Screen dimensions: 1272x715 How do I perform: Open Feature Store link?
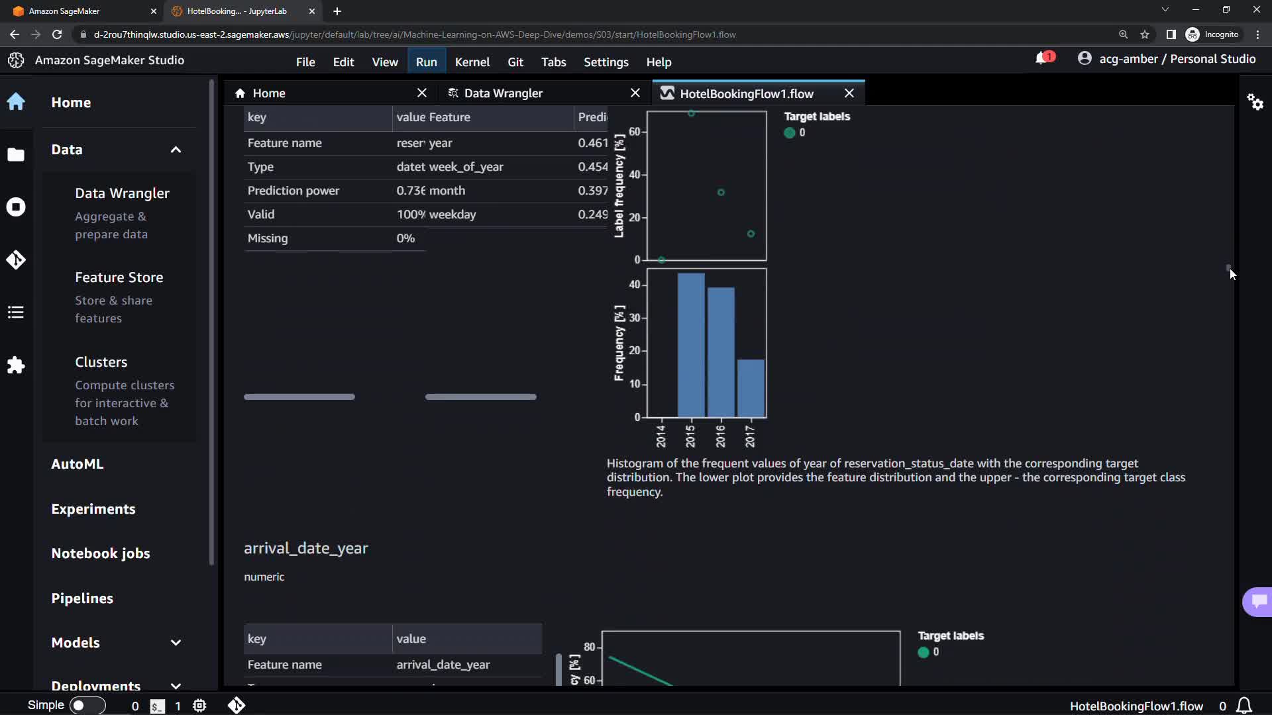119,277
